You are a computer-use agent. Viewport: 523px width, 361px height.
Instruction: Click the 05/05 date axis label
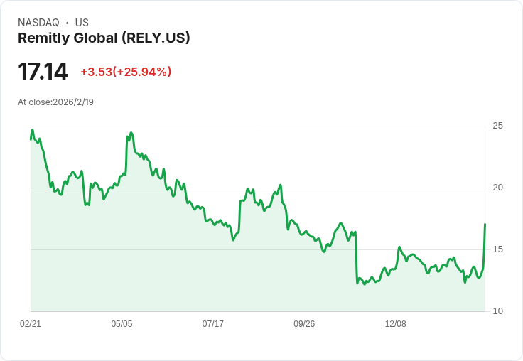pos(122,324)
